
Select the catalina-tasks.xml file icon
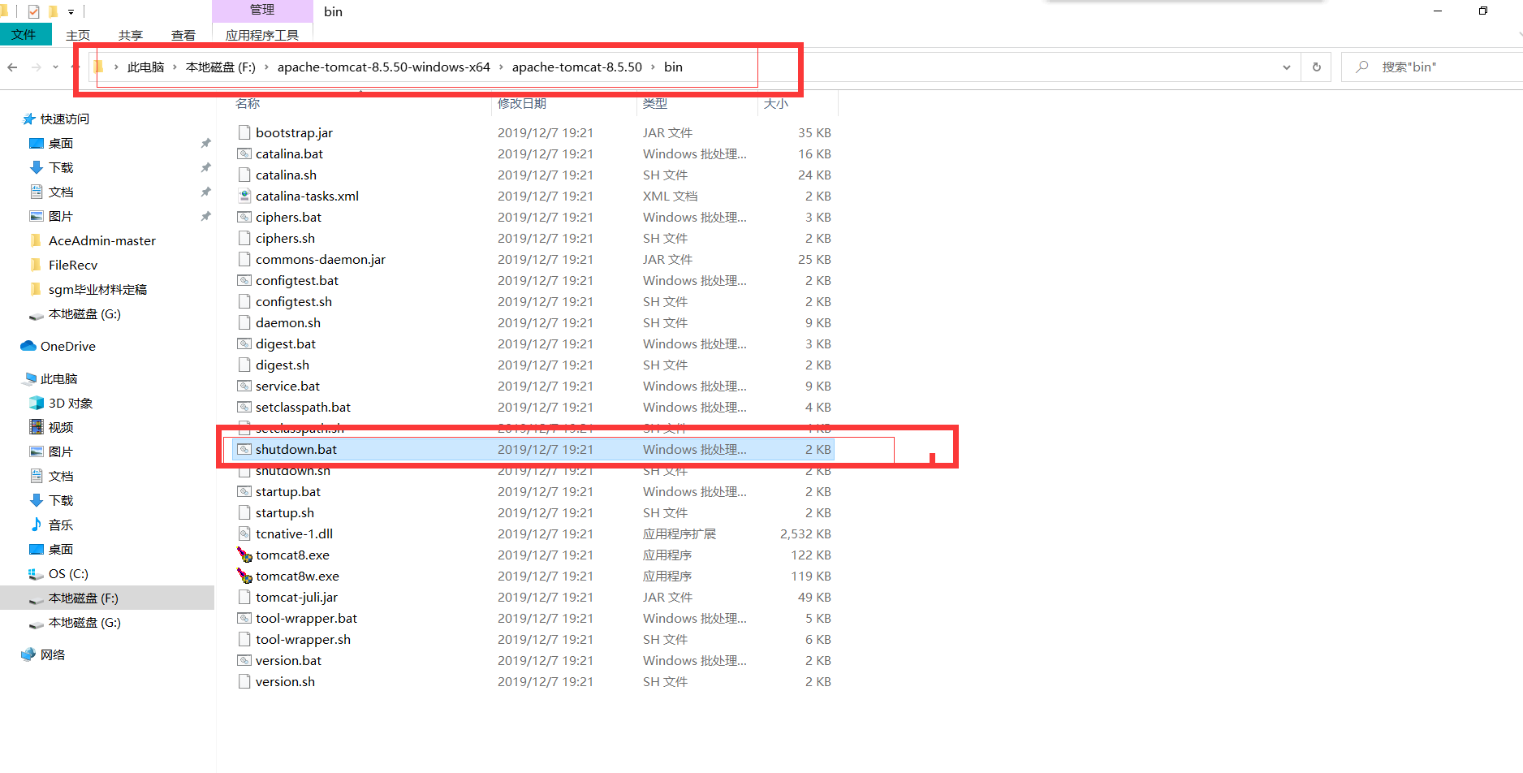pyautogui.click(x=244, y=196)
